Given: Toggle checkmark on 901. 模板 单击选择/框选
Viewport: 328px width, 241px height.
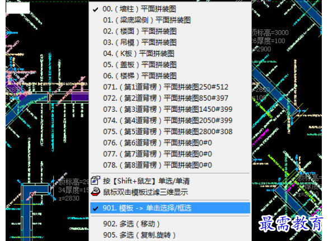Looking at the screenshot, I should pos(96,208).
